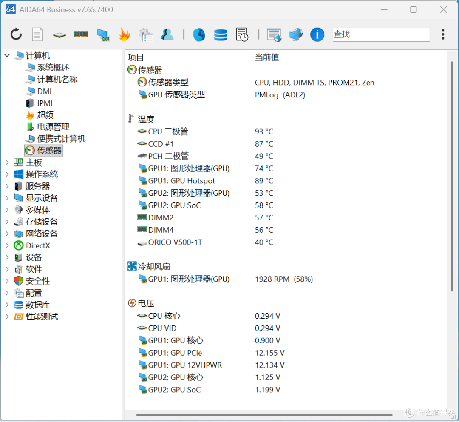Select the 软件 tree item
This screenshot has height=422, width=459.
(28, 269)
